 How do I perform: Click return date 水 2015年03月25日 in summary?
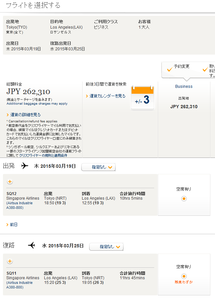click(x=67, y=49)
